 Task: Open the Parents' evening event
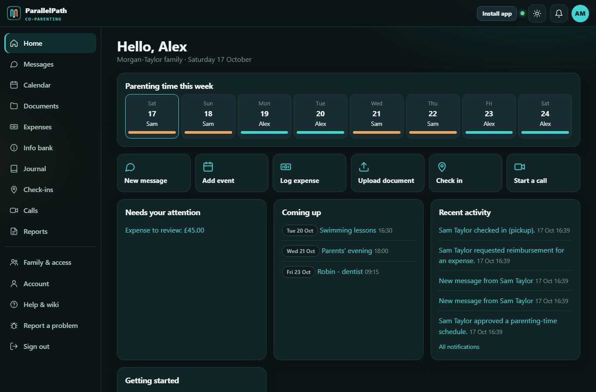(x=347, y=251)
